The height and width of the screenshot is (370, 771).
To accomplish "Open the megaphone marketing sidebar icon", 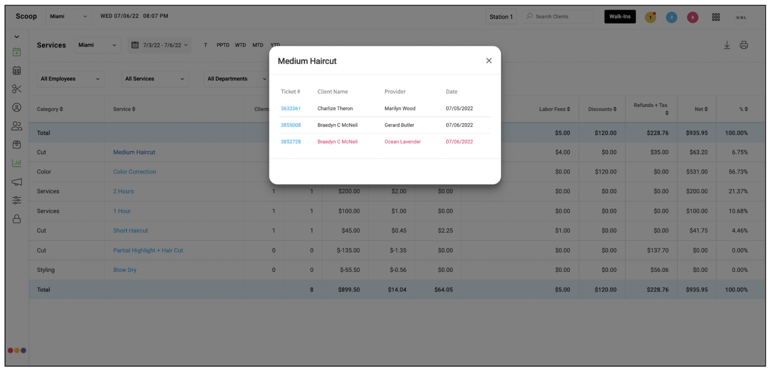I will pos(17,182).
